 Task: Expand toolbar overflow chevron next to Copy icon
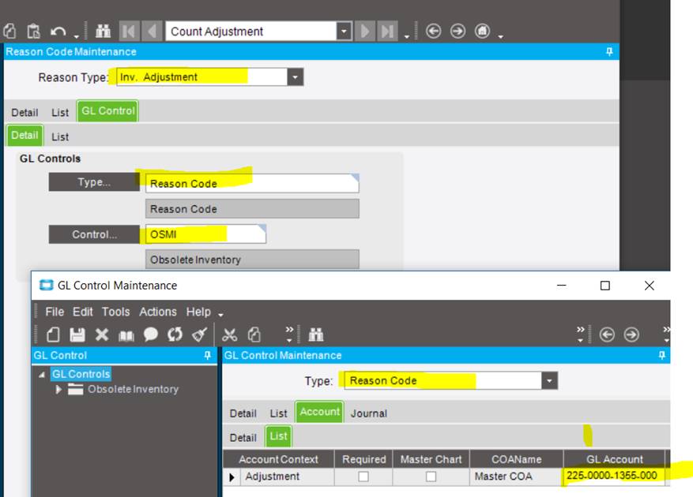289,334
